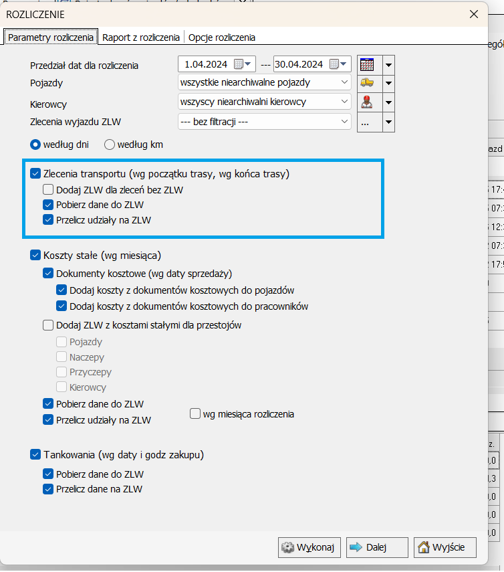This screenshot has width=504, height=572.
Task: Click the gear icon on the Wykonaj button
Action: tap(288, 547)
